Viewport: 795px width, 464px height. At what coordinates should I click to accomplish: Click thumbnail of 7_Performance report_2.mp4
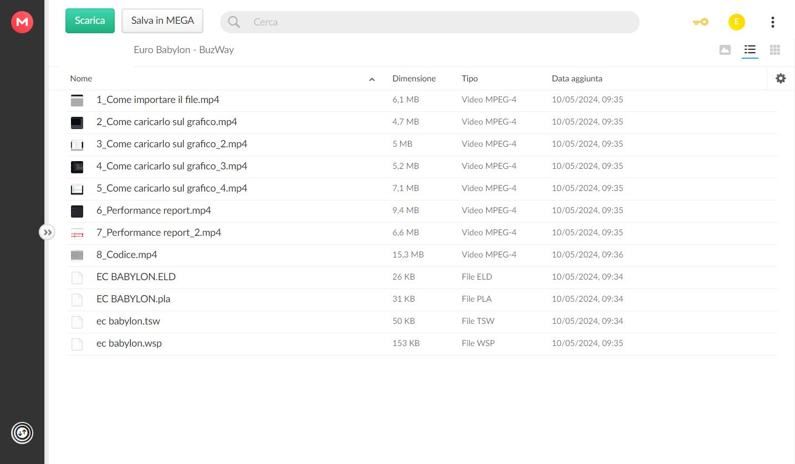[x=77, y=233]
